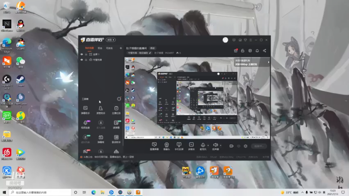Screen dimensions: 349x196
Task: Click the toolbox more-options round icon
Action: [x=119, y=99]
